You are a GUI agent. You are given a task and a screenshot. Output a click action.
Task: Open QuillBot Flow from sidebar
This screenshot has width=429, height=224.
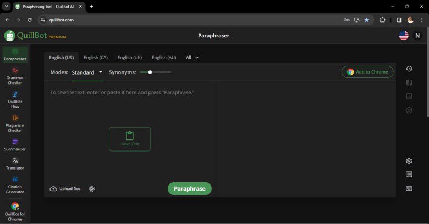tap(15, 100)
